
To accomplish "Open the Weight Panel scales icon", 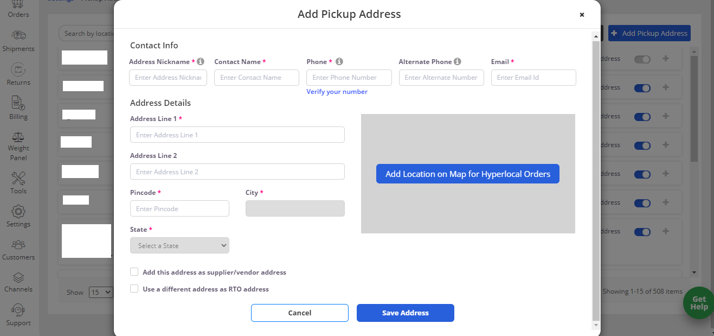I will coord(18,137).
